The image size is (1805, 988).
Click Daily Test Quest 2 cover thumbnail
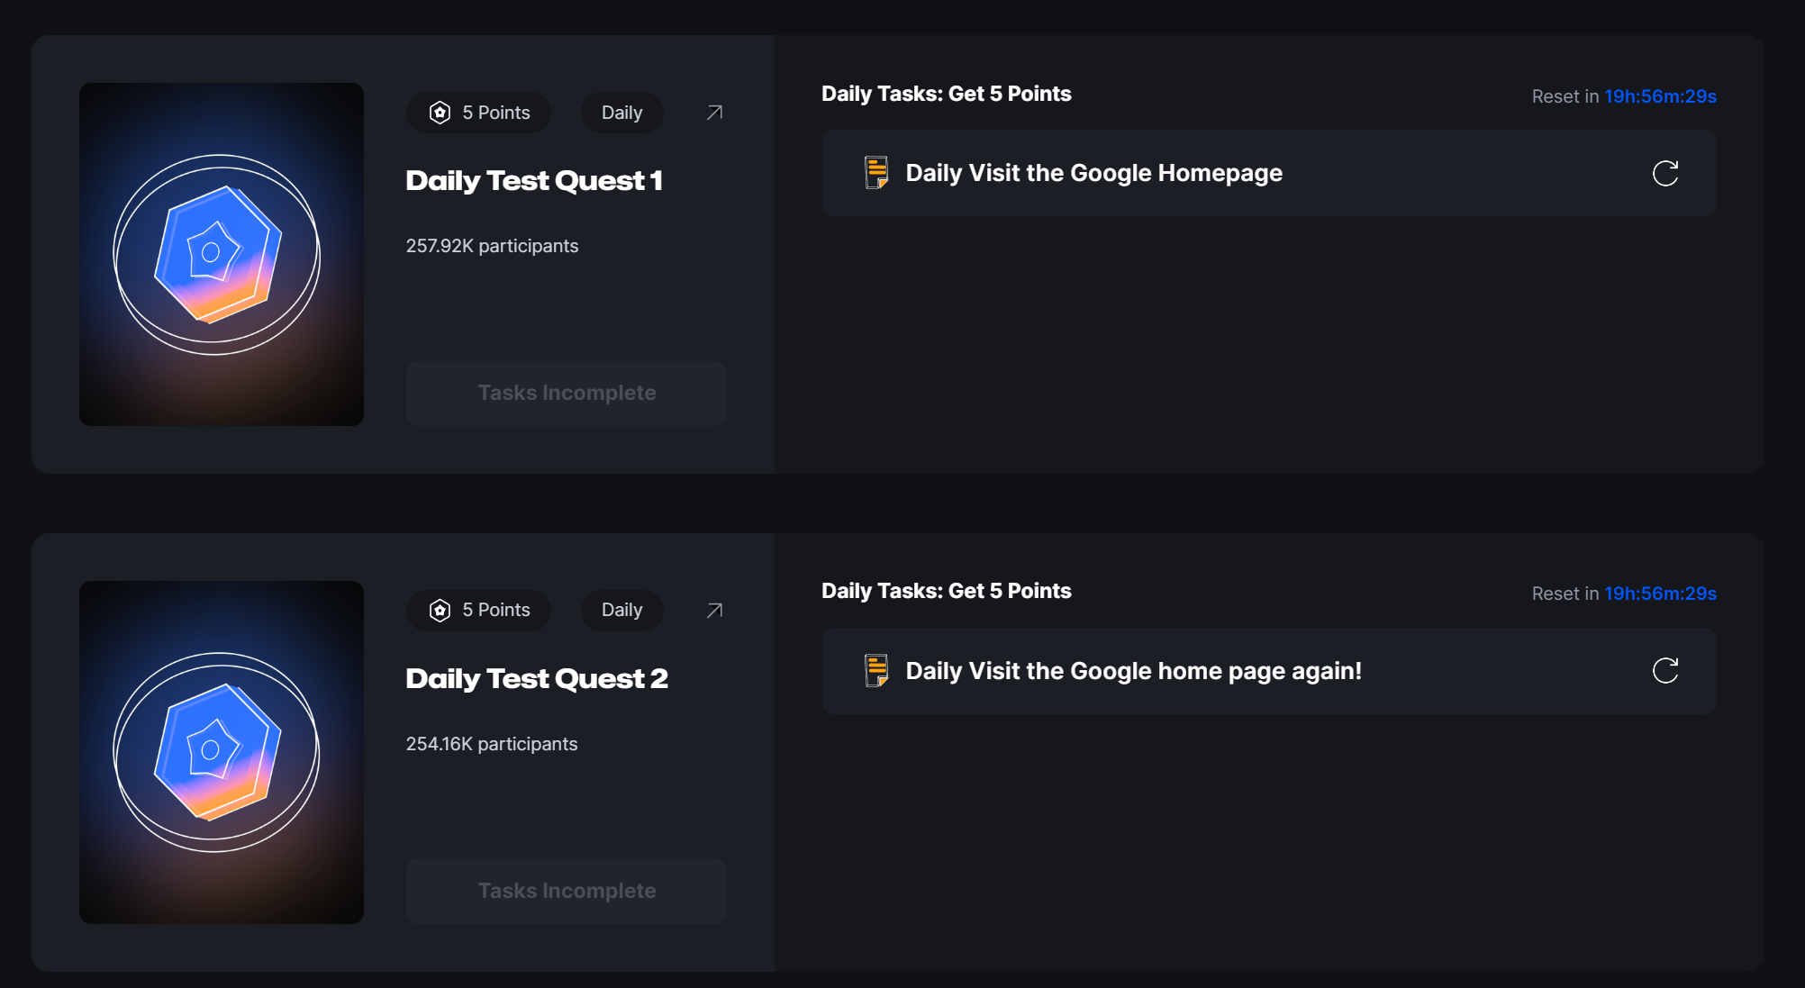coord(222,752)
